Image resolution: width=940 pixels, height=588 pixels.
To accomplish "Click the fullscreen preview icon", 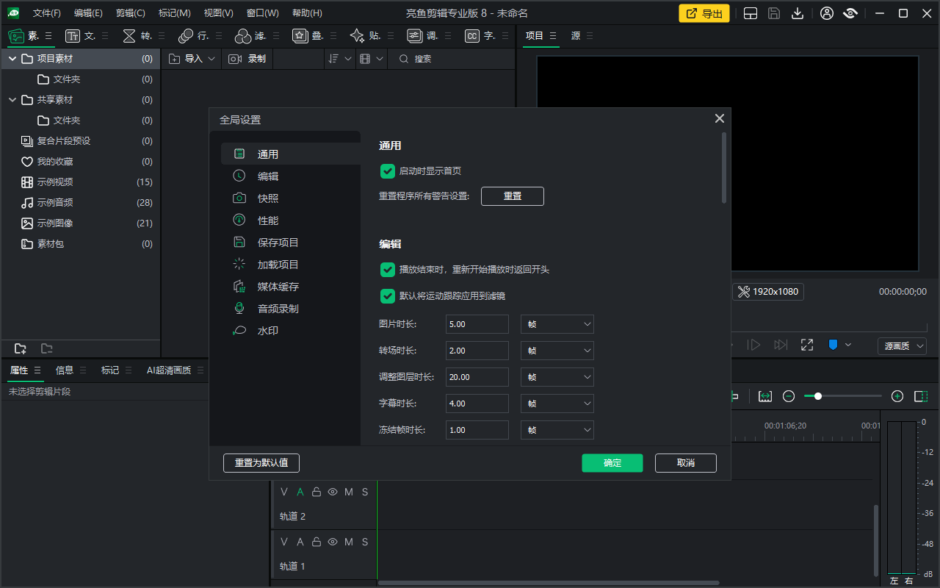I will point(807,345).
